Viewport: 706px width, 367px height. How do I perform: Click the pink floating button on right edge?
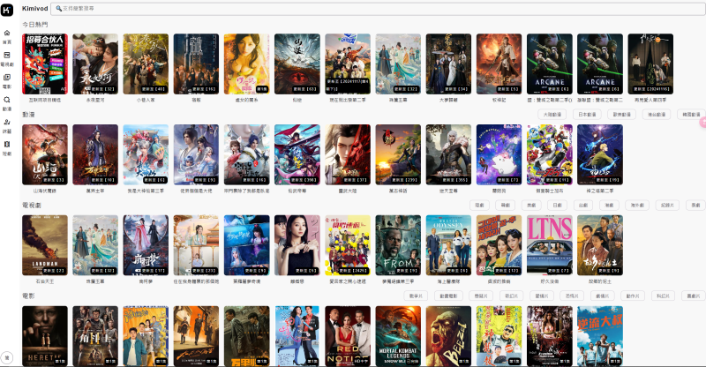point(702,123)
